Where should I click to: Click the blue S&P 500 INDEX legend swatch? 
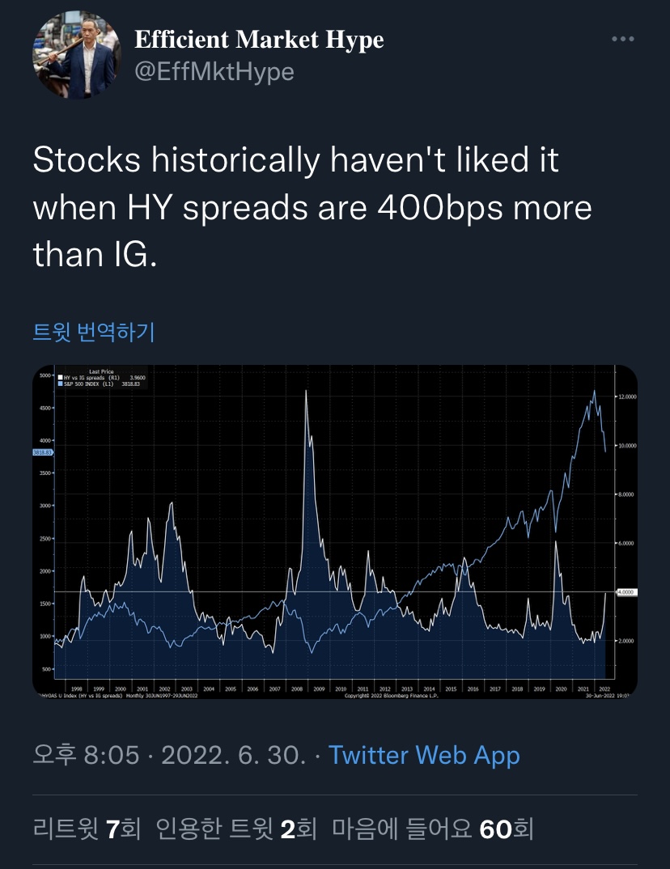click(61, 384)
